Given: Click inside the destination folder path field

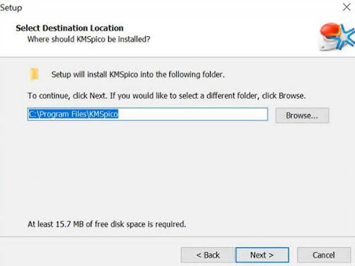Looking at the screenshot, I should click(x=148, y=114).
